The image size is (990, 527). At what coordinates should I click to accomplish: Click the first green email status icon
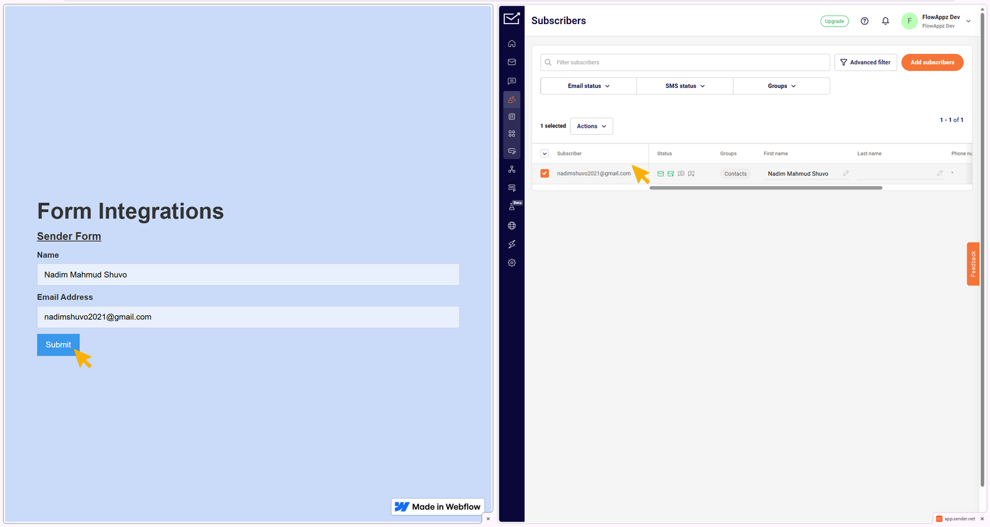click(x=660, y=174)
